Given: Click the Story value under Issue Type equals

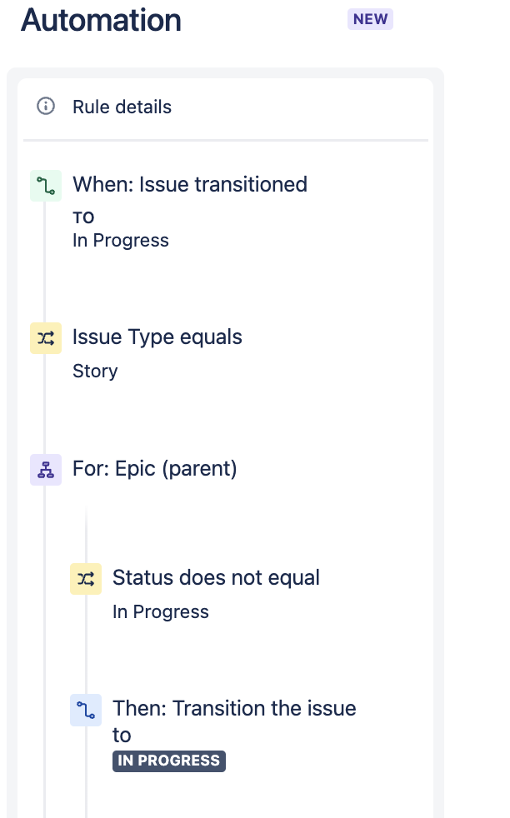Looking at the screenshot, I should pos(94,371).
